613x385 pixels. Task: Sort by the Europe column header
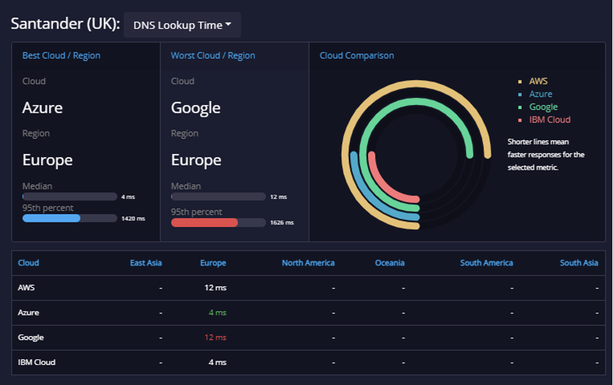(213, 263)
